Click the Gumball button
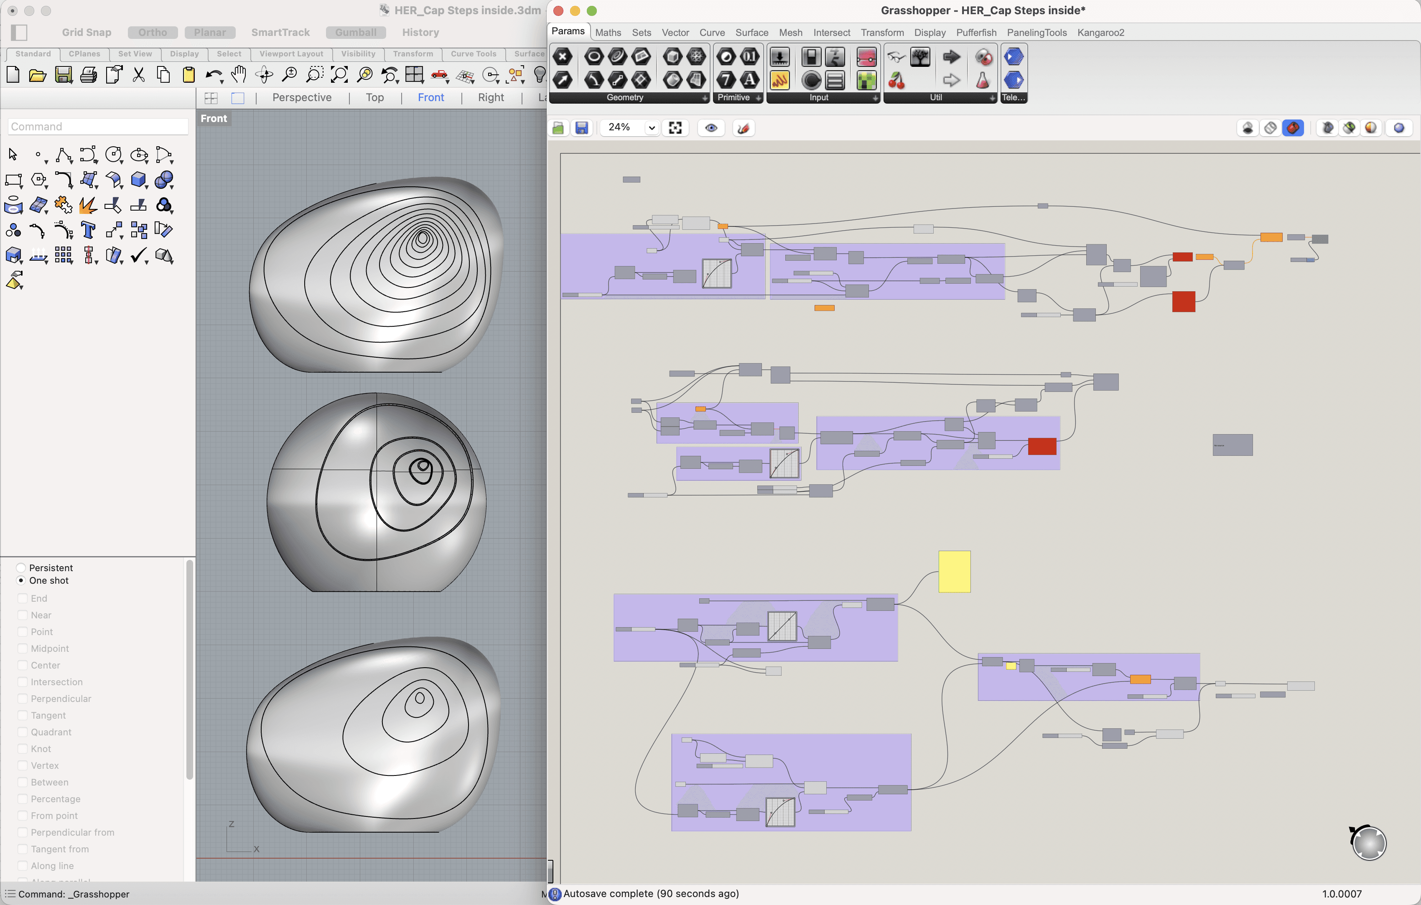The width and height of the screenshot is (1421, 905). point(355,33)
